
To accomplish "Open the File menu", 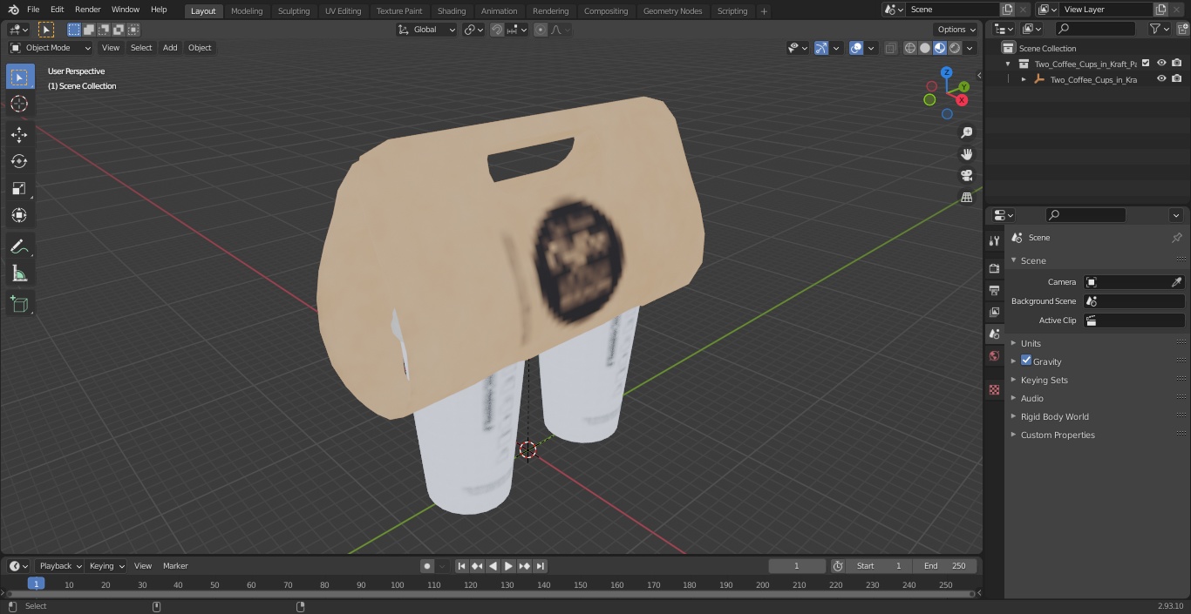I will tap(33, 10).
